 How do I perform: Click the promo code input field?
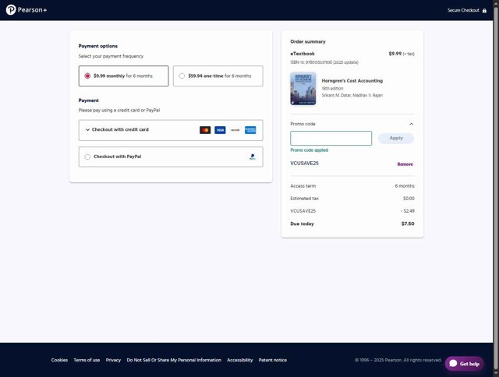(331, 139)
